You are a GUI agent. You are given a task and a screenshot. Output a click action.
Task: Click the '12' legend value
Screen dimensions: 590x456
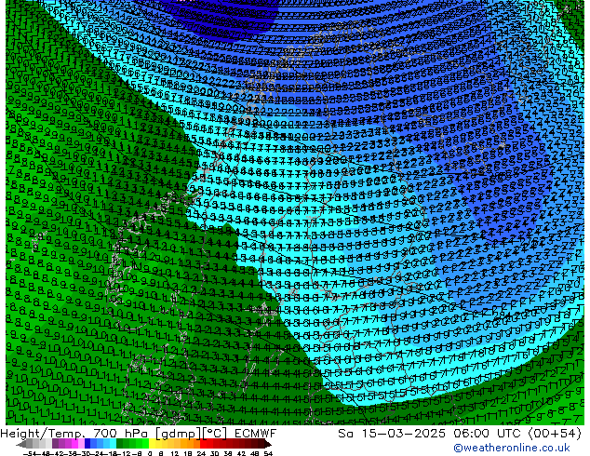click(x=174, y=453)
